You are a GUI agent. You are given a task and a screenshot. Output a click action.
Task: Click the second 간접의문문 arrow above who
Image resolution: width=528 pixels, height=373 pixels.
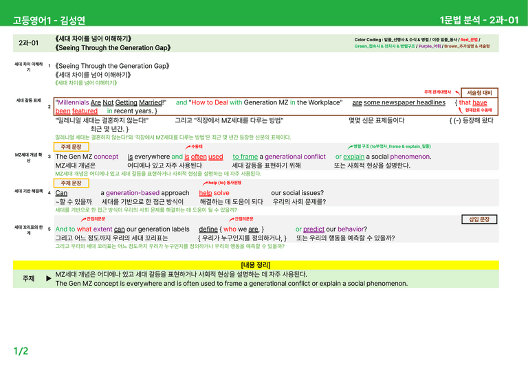[x=232, y=220]
